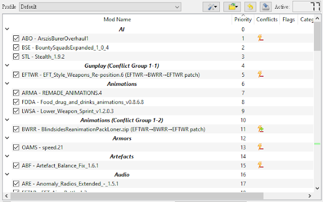Sort by Category column header

(306, 19)
